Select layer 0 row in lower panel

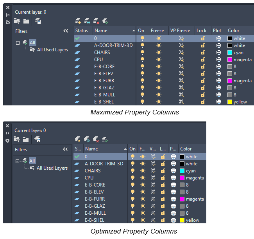coord(140,156)
